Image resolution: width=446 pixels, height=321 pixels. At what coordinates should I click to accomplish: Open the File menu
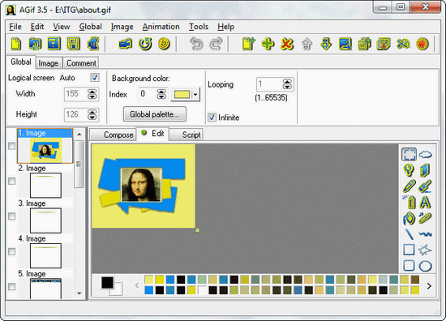[15, 27]
